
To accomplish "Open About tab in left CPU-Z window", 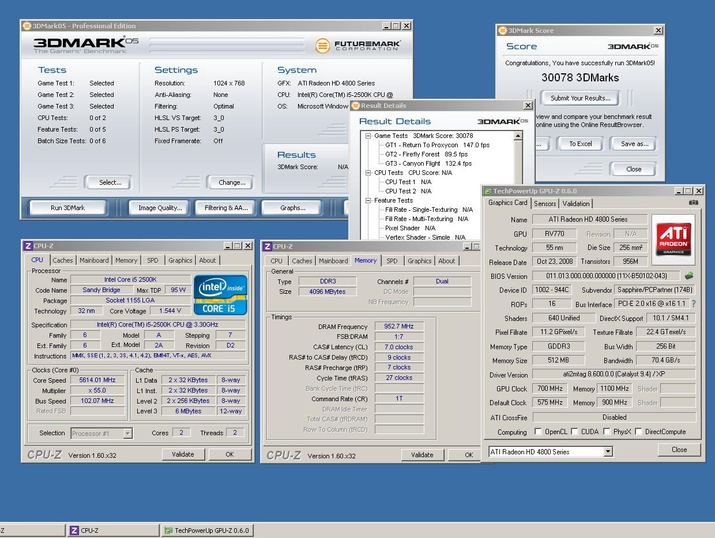I will point(208,260).
